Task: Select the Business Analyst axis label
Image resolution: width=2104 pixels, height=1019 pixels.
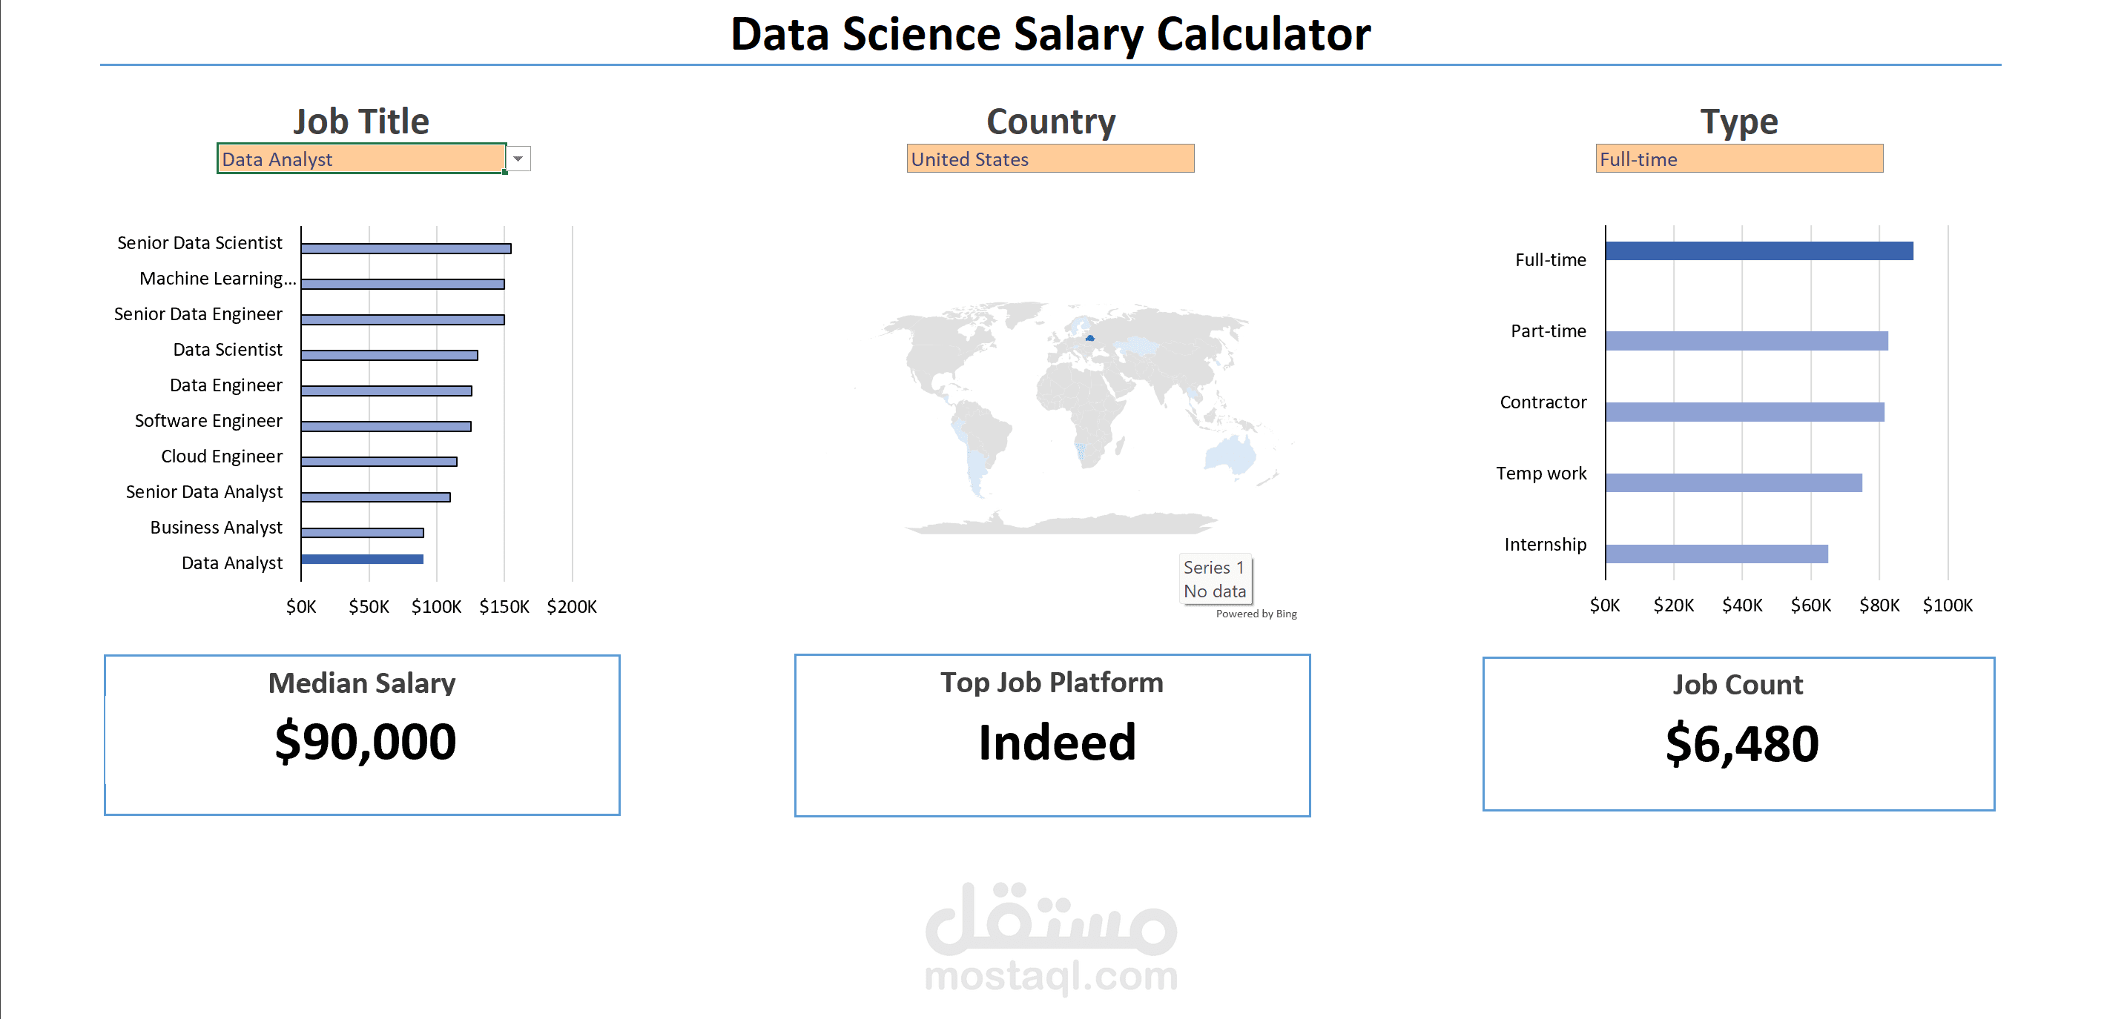Action: pyautogui.click(x=215, y=526)
